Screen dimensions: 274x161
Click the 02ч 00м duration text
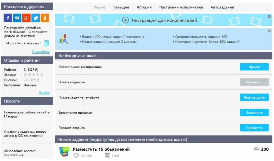[86, 156]
